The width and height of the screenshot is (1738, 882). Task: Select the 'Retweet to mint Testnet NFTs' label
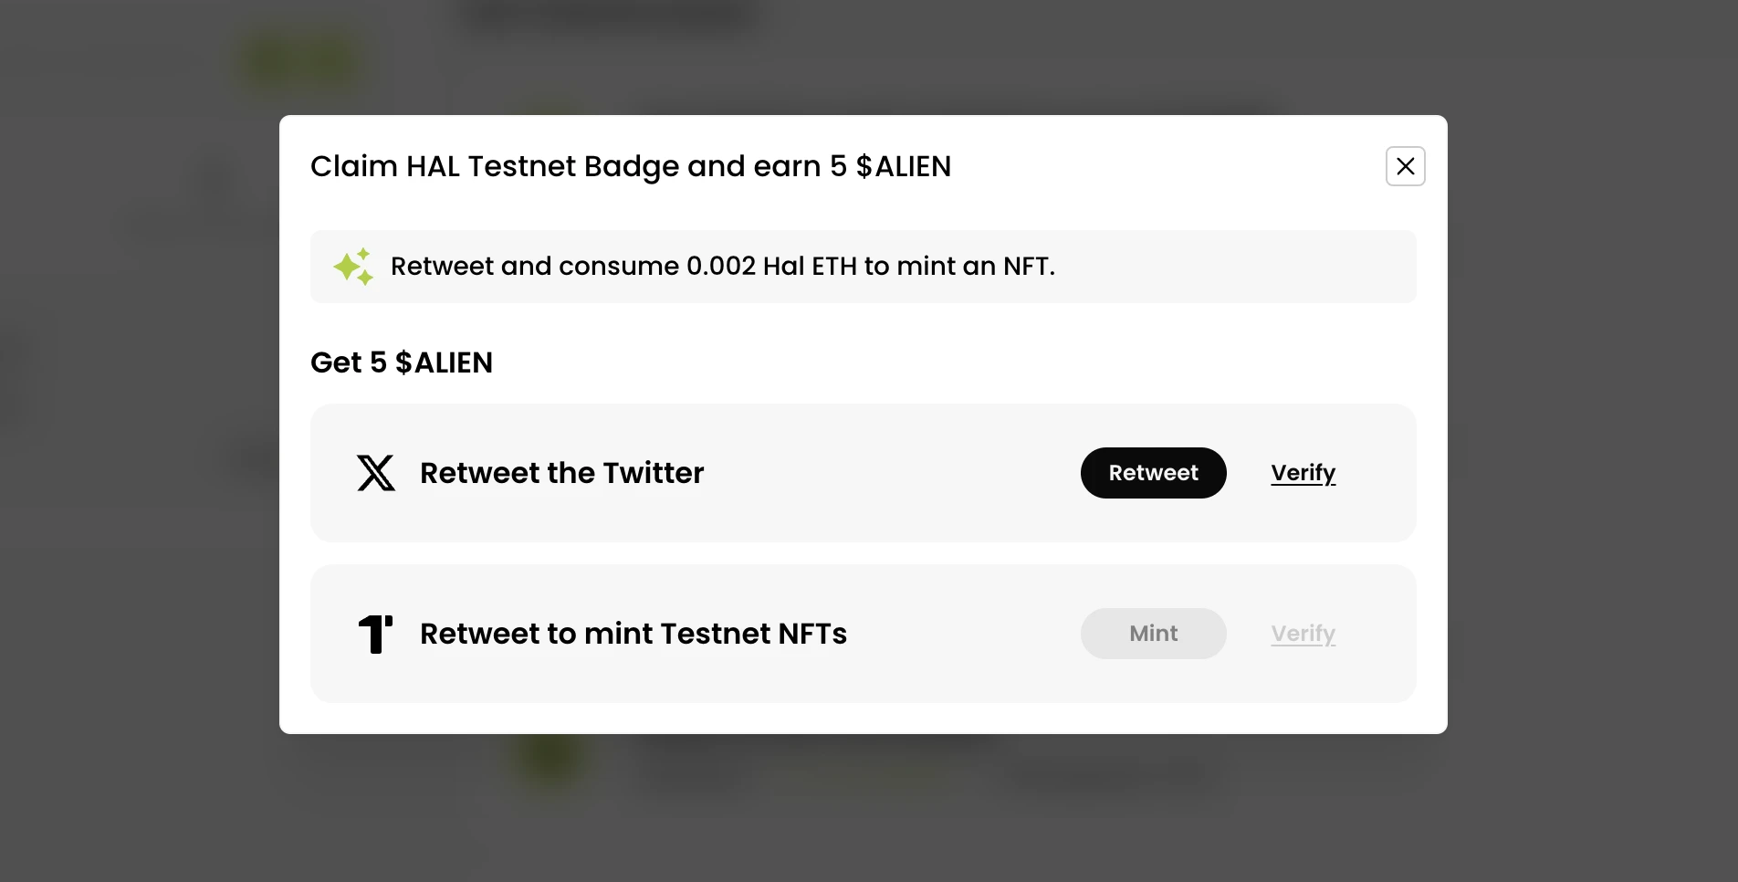click(x=633, y=634)
